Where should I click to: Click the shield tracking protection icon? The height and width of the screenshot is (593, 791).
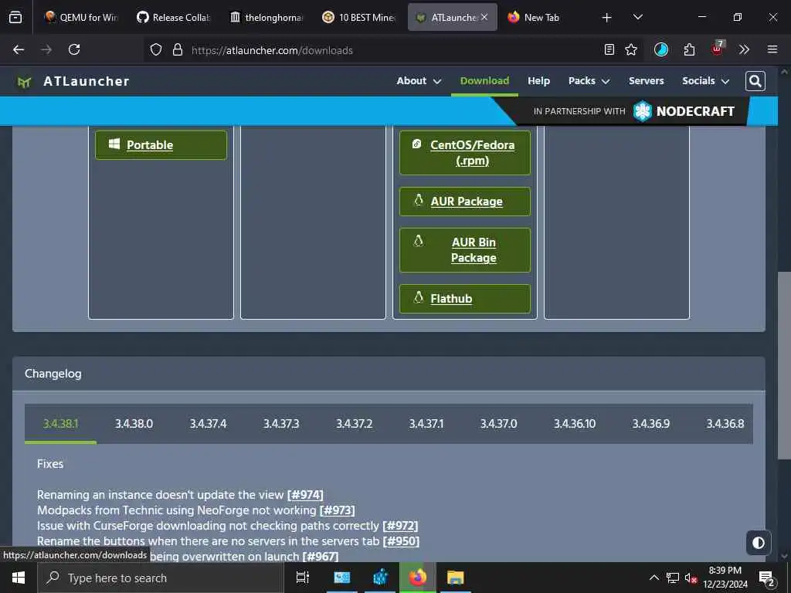[156, 49]
